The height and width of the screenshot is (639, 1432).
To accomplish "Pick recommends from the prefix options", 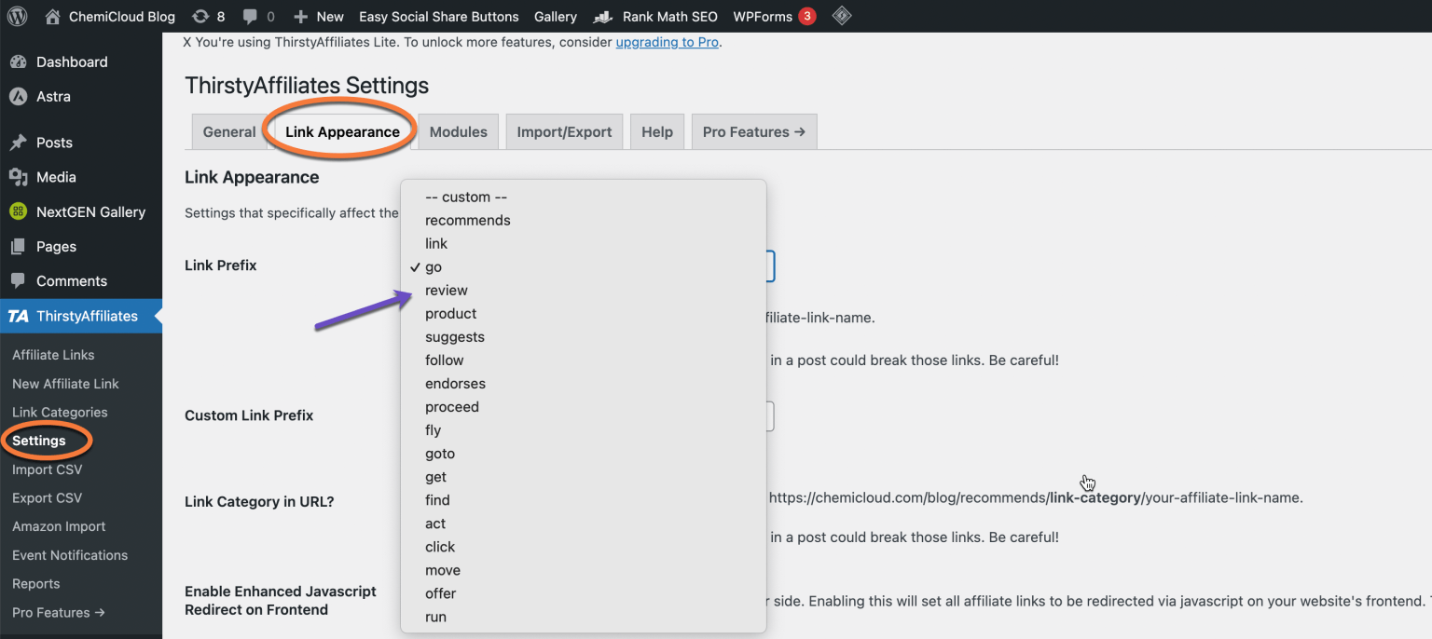I will click(x=468, y=220).
